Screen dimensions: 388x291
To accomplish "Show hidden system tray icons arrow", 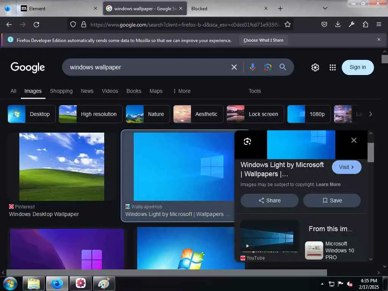I will click(x=322, y=284).
